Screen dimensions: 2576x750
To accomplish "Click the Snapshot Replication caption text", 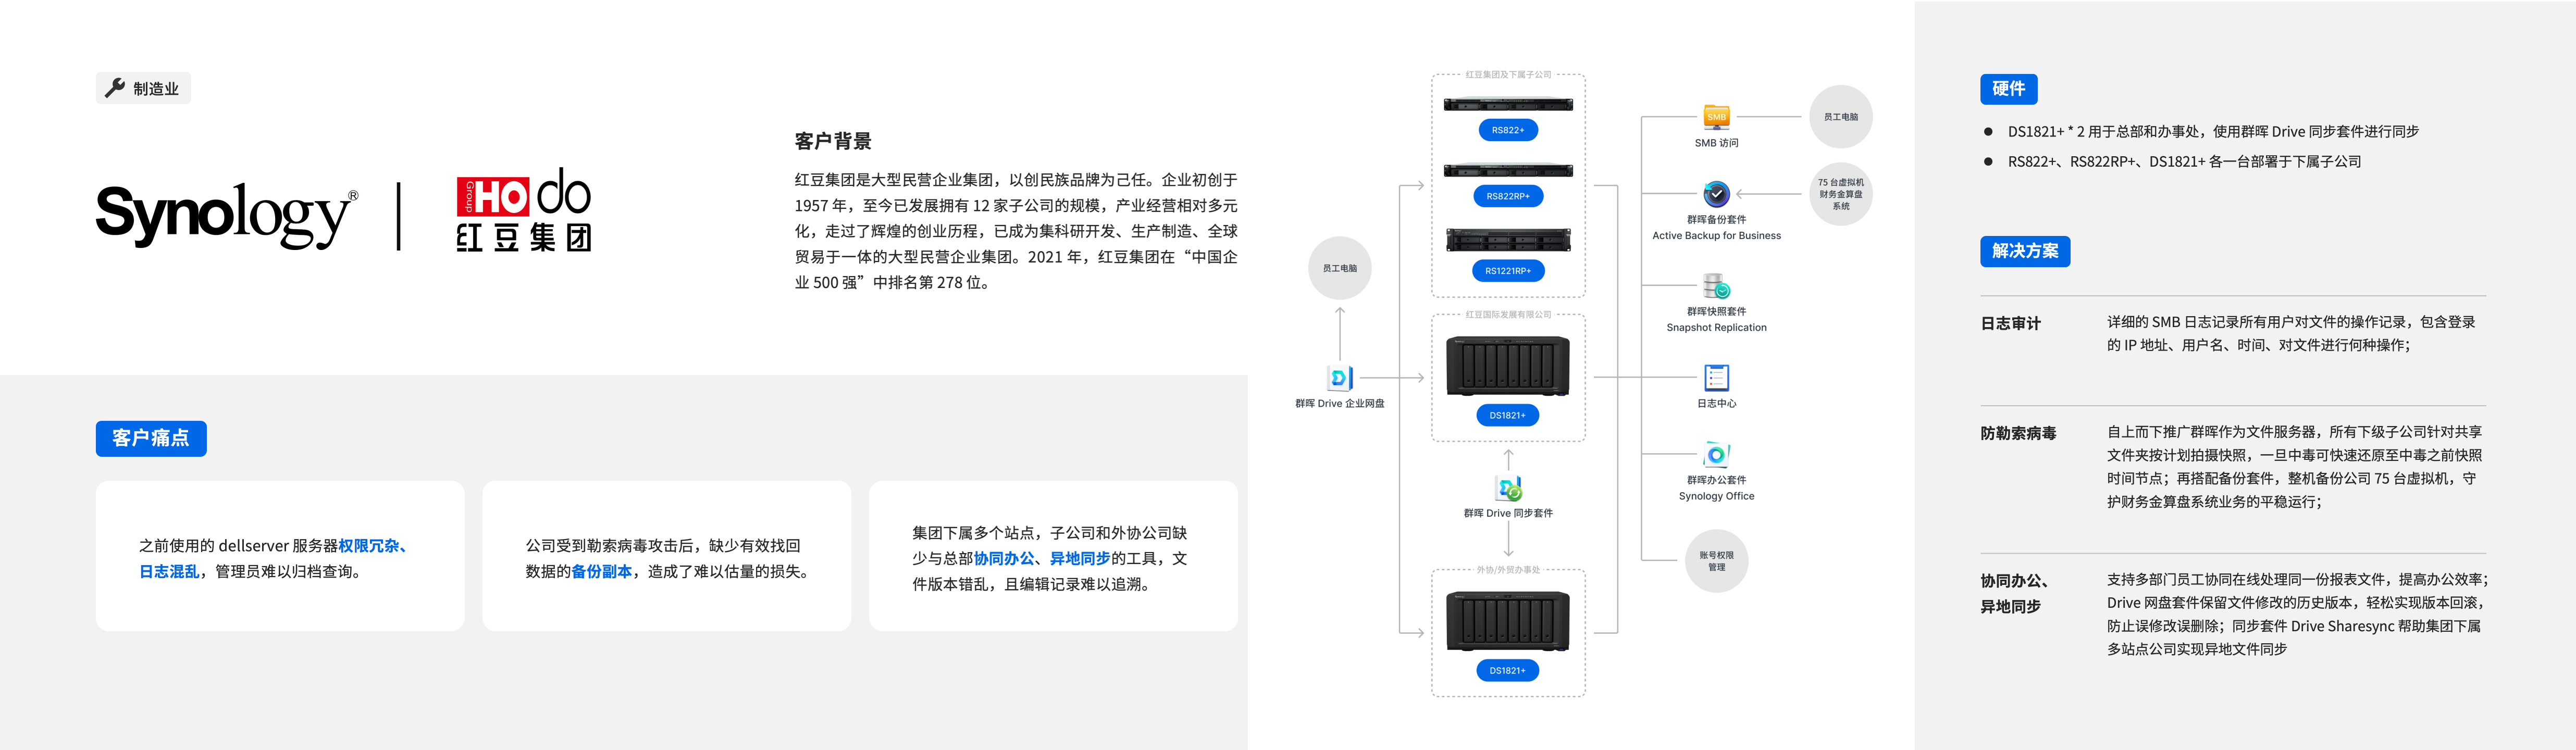I will [x=1716, y=328].
